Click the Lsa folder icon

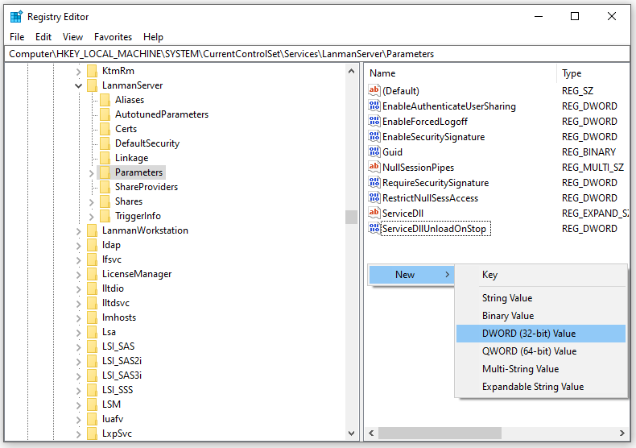click(x=93, y=332)
